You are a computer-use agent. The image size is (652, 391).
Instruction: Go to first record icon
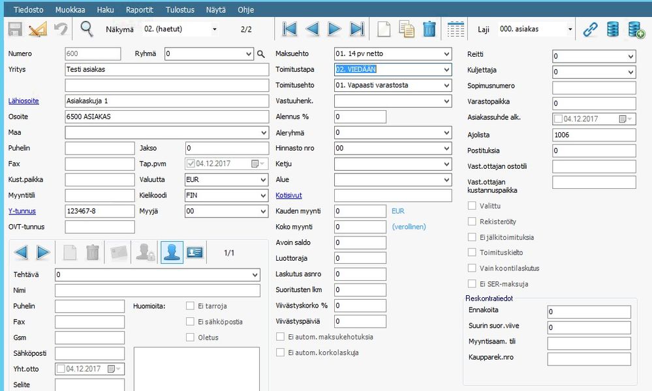[x=289, y=29]
